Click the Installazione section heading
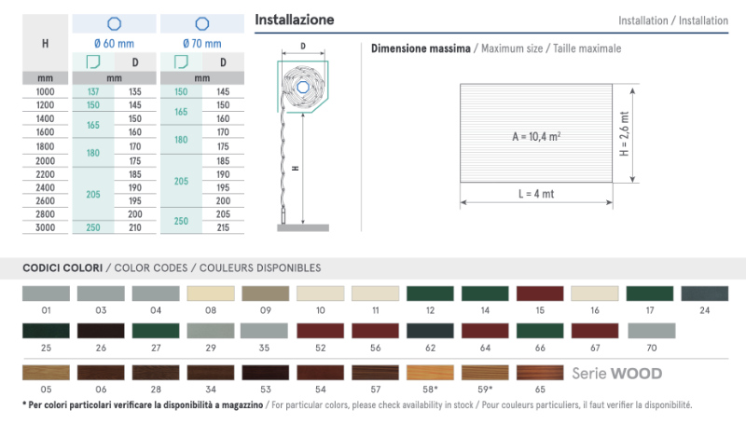746x424 pixels. (294, 20)
